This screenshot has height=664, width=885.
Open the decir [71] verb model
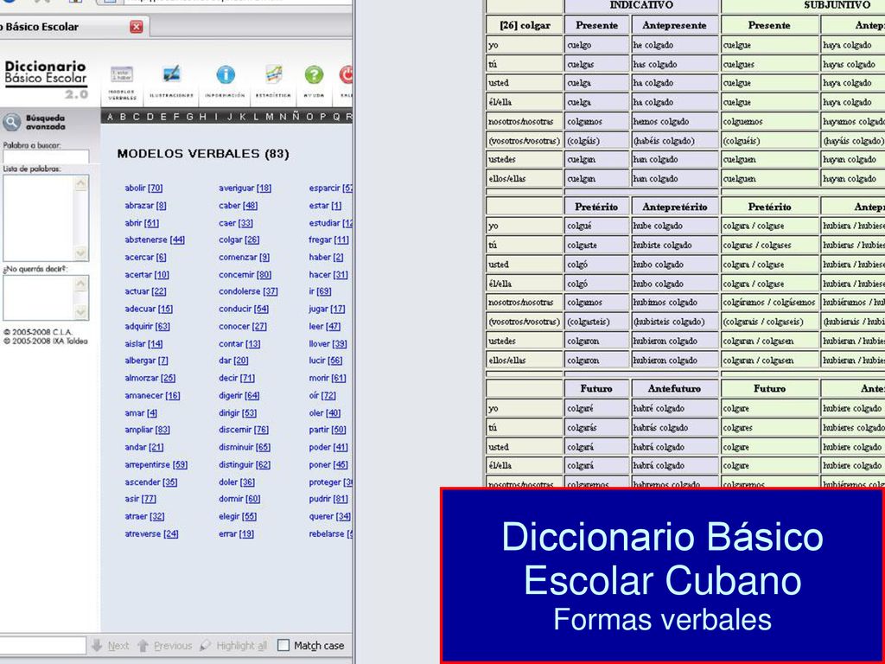(x=237, y=379)
